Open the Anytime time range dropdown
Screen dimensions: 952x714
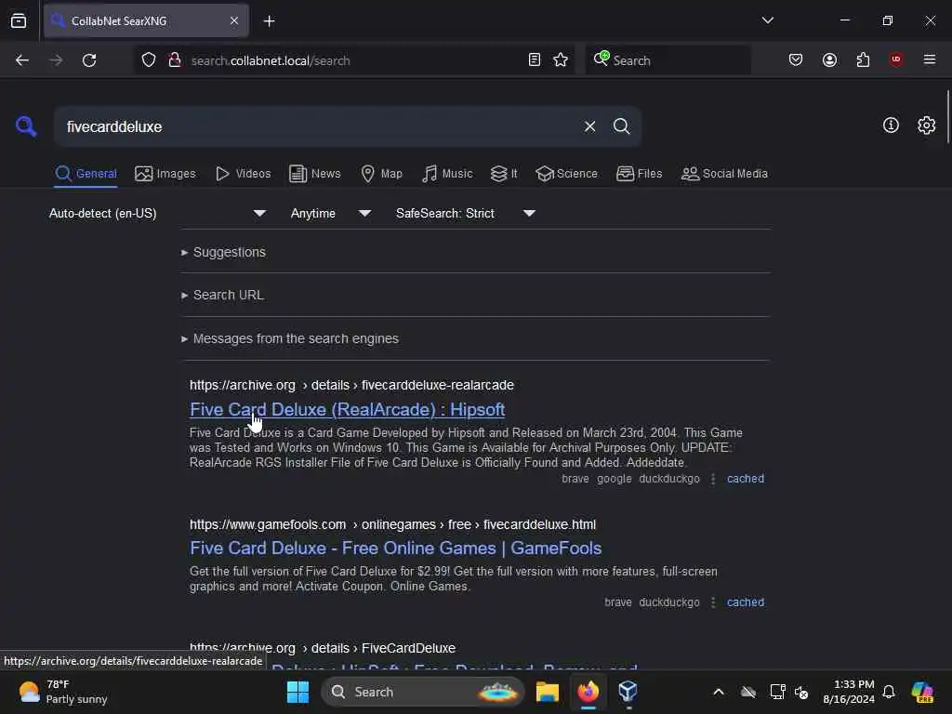click(x=330, y=213)
